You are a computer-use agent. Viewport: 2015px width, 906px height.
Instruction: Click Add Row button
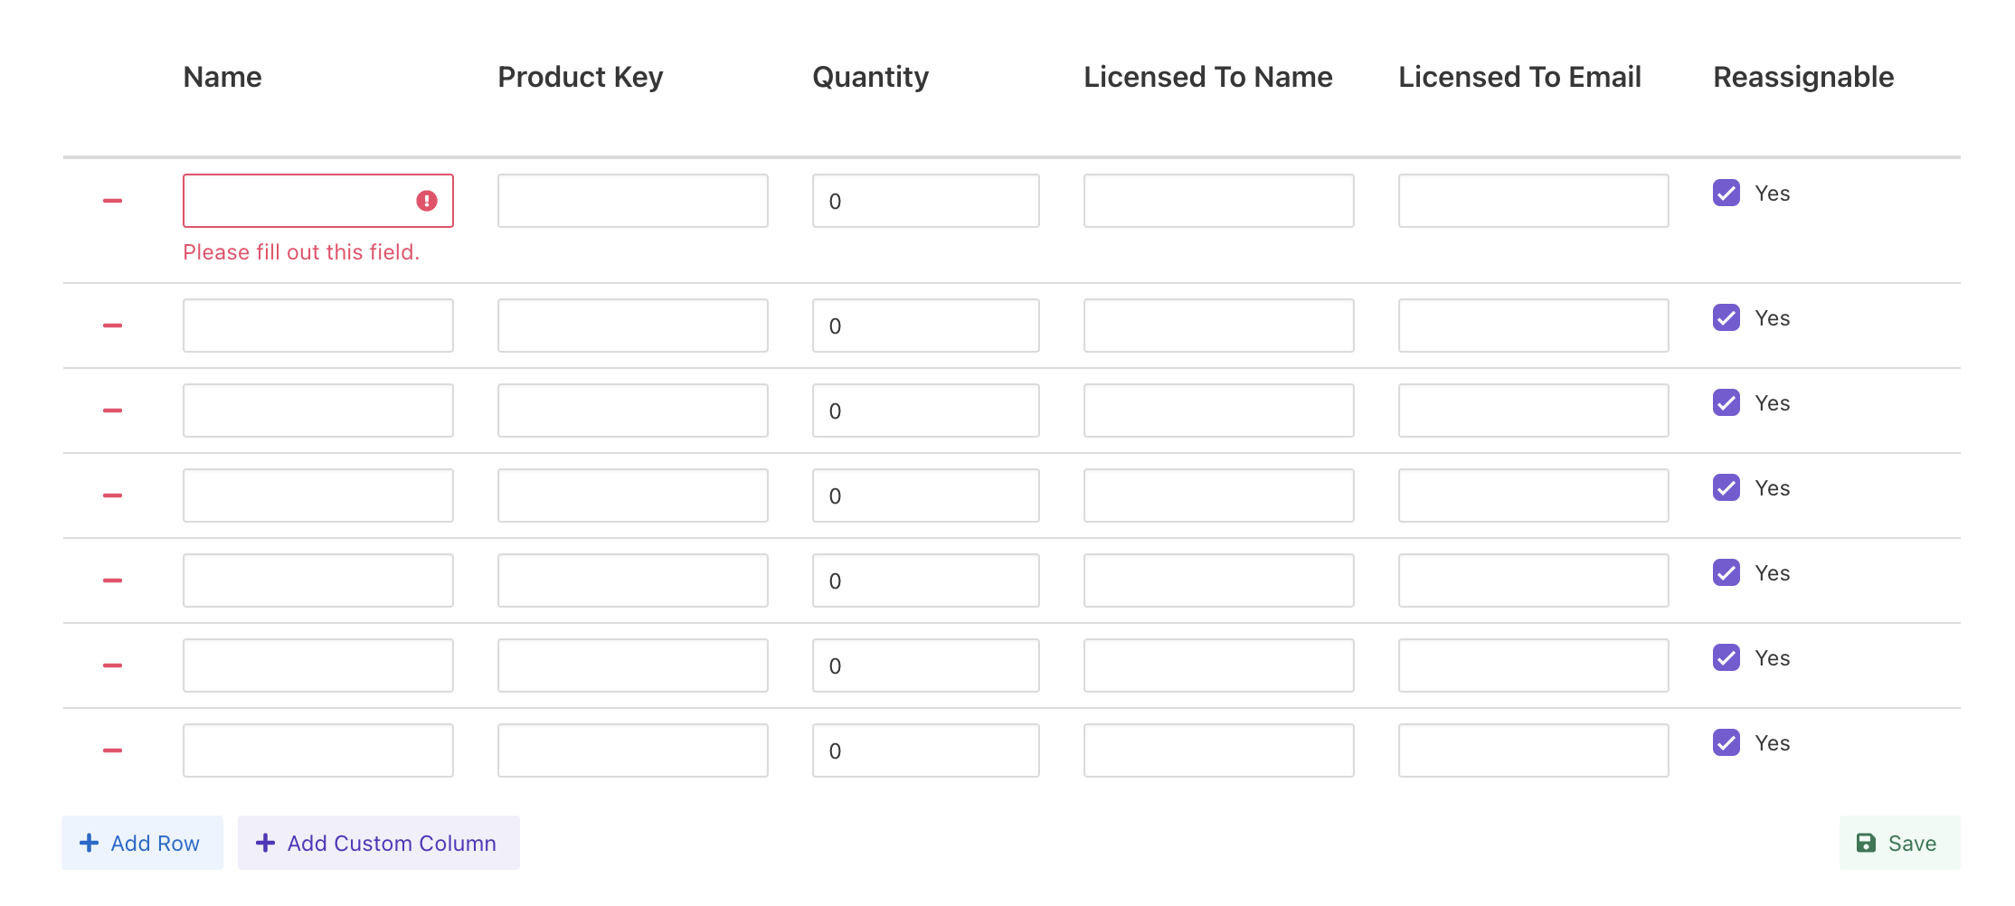point(142,843)
